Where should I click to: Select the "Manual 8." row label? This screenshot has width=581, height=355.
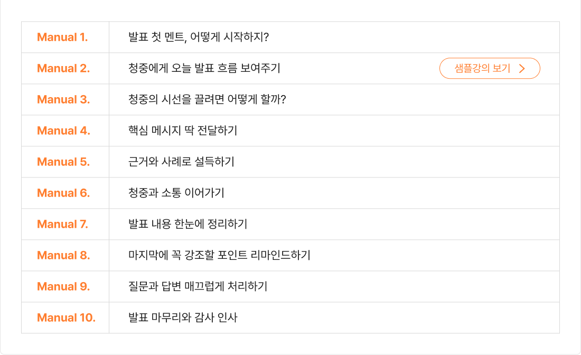[63, 255]
